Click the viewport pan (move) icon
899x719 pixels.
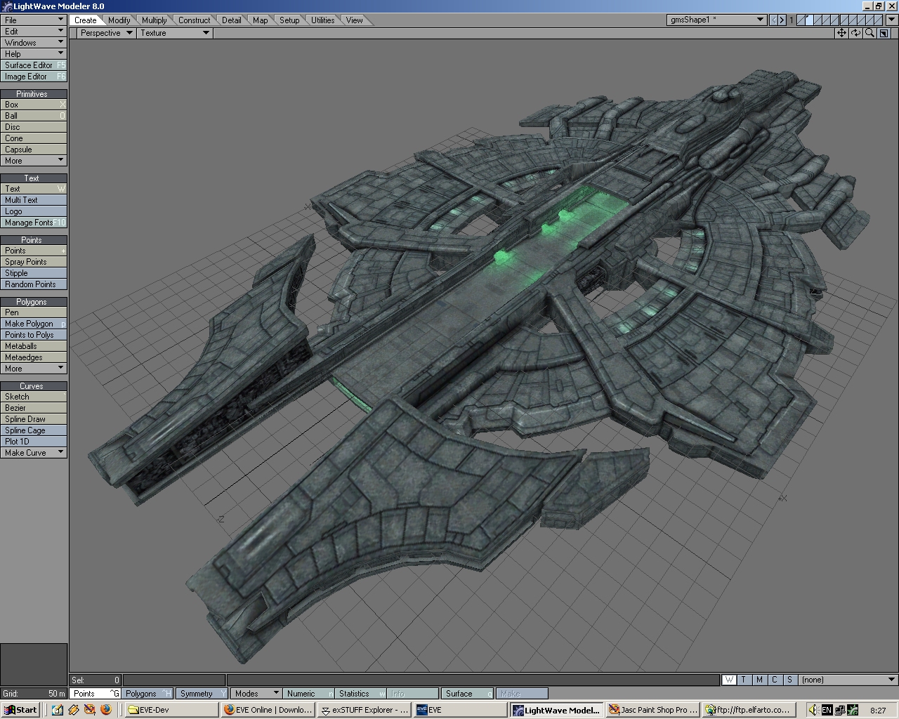click(x=841, y=33)
